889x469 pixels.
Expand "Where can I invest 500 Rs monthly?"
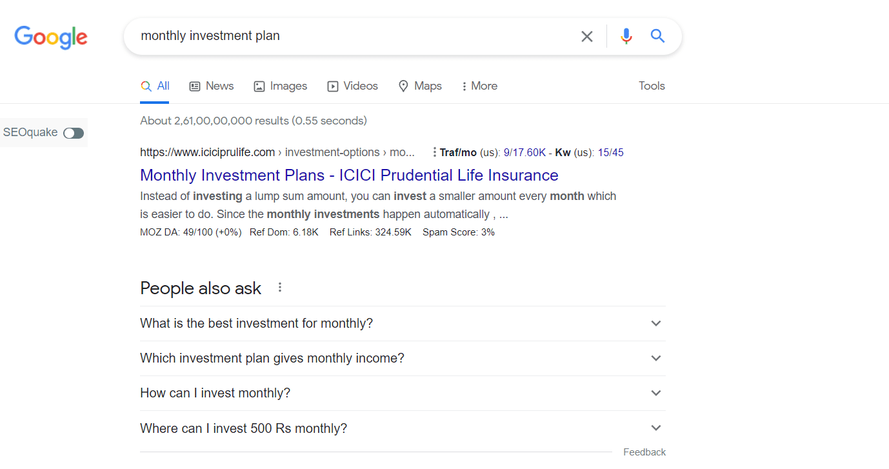[x=403, y=428]
